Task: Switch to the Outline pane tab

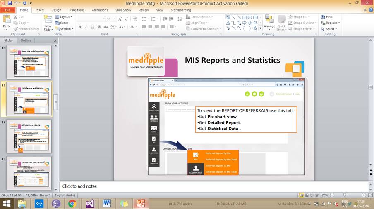Action: click(26, 40)
